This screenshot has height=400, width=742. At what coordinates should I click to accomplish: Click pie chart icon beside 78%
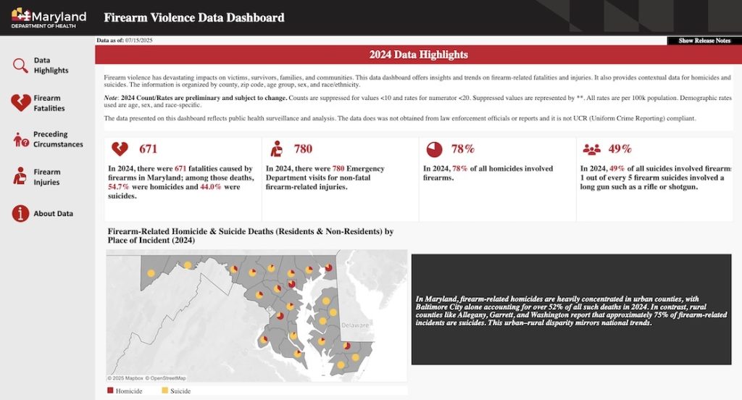coord(434,149)
